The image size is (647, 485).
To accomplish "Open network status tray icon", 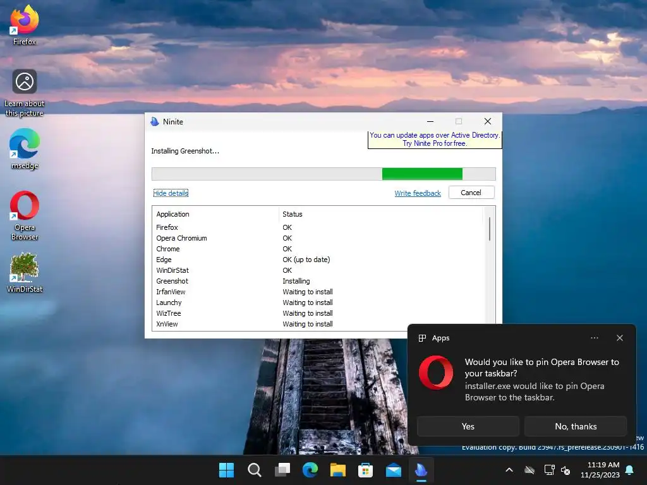I will point(549,470).
